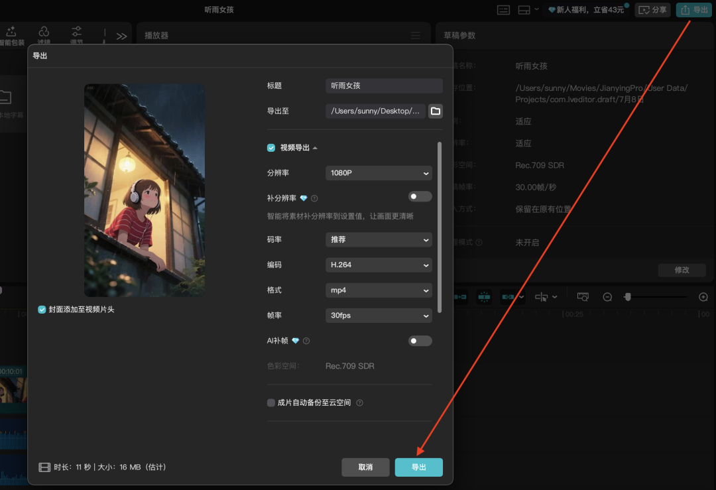This screenshot has width=716, height=490.
Task: Click the help icon next to 补分辨率
Action: click(x=314, y=198)
